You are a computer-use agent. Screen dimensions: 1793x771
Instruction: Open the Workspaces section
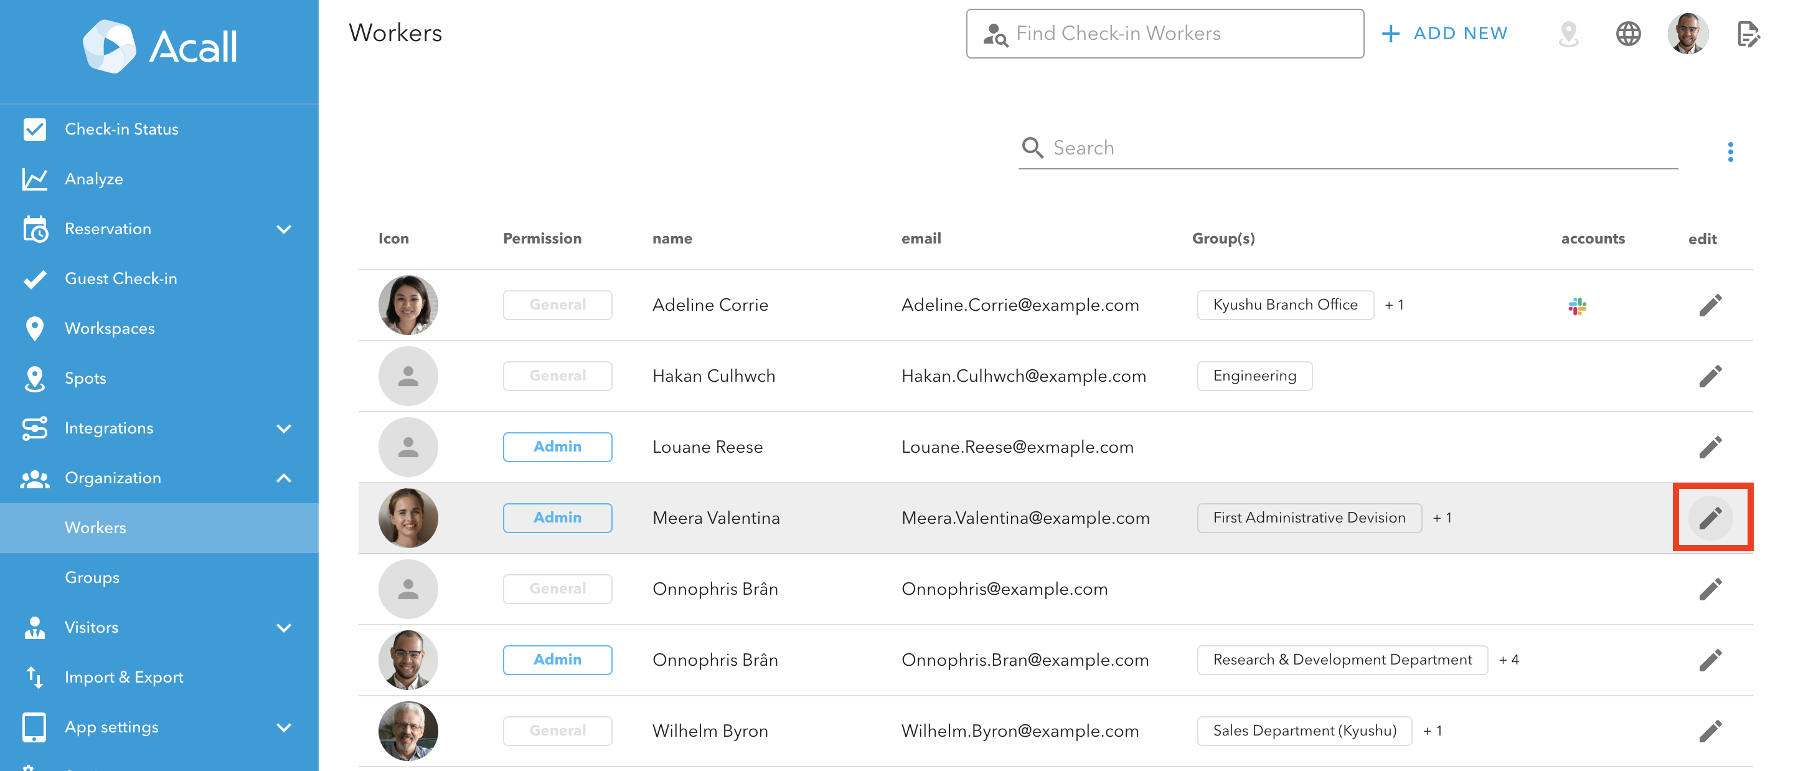[110, 328]
